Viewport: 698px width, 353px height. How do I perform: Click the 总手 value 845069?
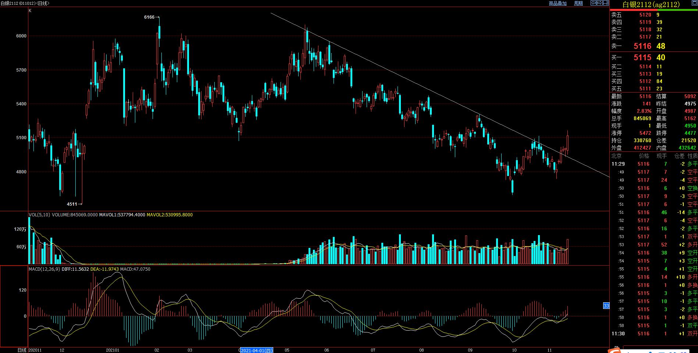point(642,118)
